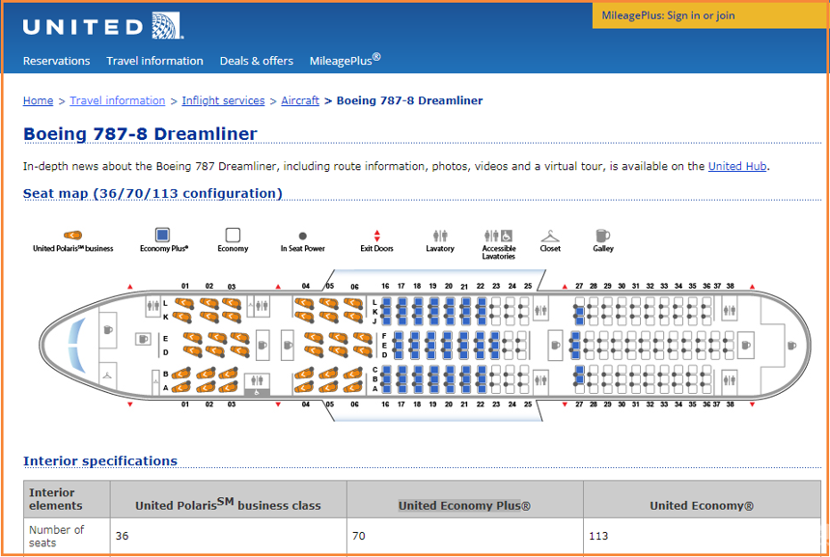Click the Interior specifications heading
Viewport: 830px width, 557px height.
coord(100,460)
